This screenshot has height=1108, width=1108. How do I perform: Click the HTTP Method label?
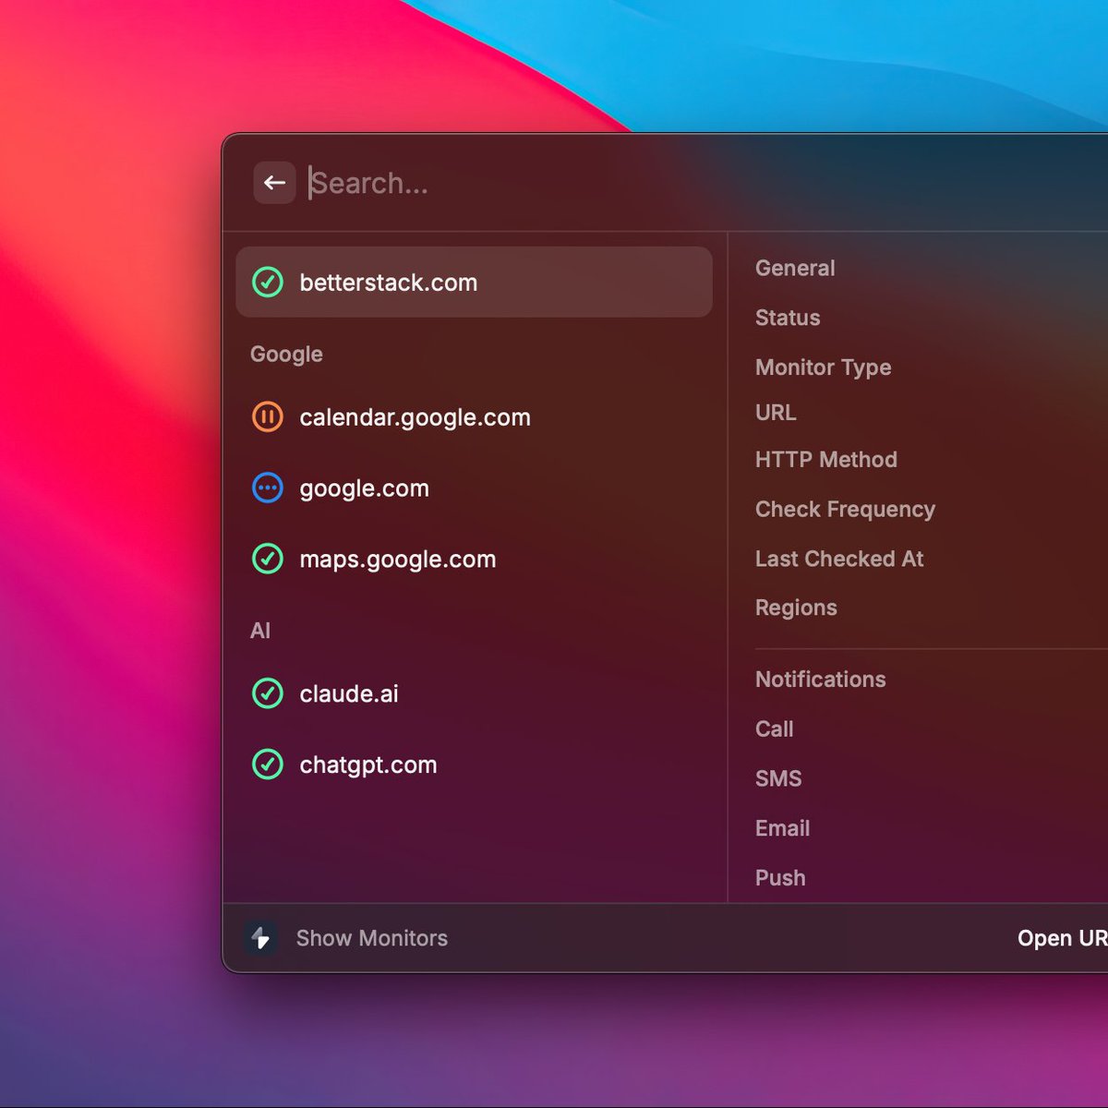tap(826, 460)
